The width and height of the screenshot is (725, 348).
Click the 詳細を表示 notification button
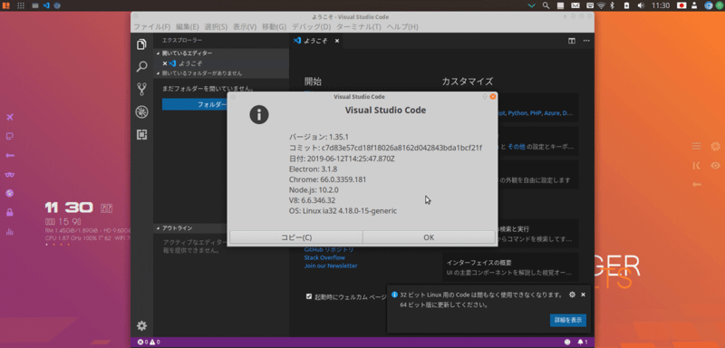coord(568,320)
